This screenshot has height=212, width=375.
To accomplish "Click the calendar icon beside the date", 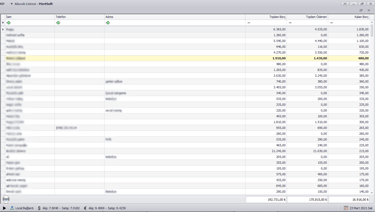I will pyautogui.click(x=346, y=208).
